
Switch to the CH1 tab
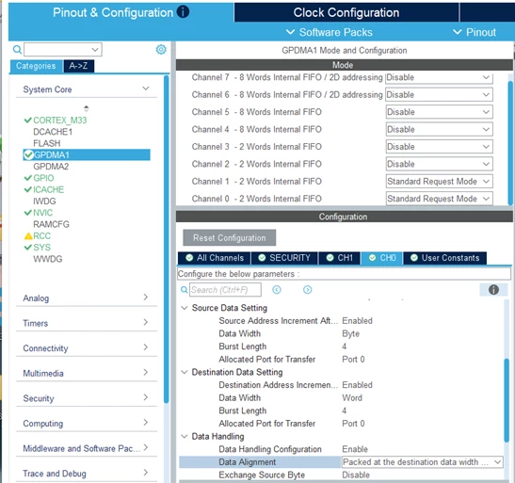(x=340, y=258)
